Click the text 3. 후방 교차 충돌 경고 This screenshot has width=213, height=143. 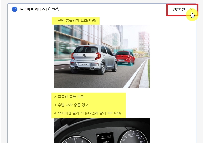(71, 105)
